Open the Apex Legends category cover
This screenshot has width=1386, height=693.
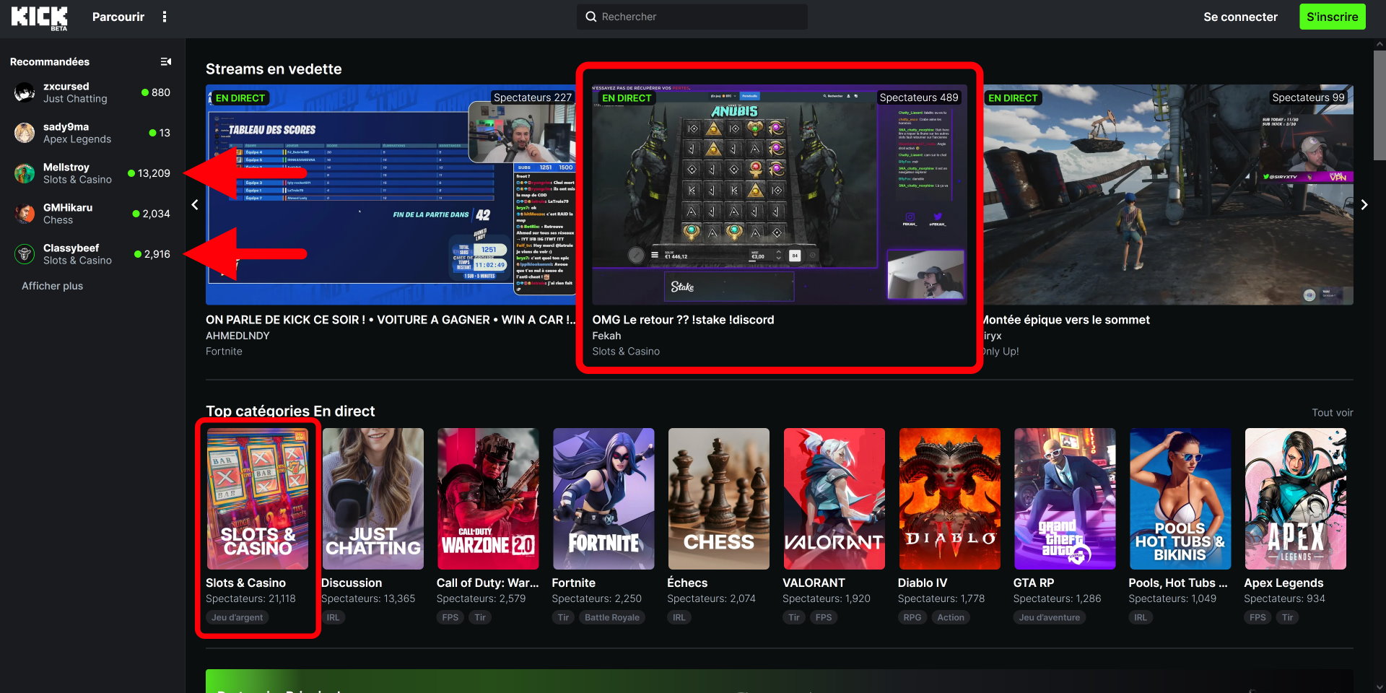pyautogui.click(x=1296, y=499)
